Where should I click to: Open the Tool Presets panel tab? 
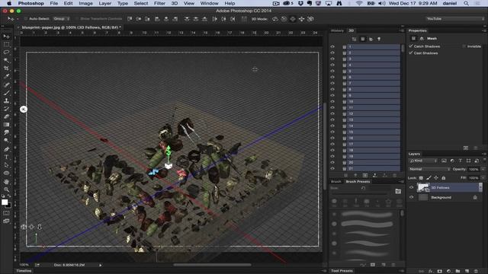coord(342,271)
